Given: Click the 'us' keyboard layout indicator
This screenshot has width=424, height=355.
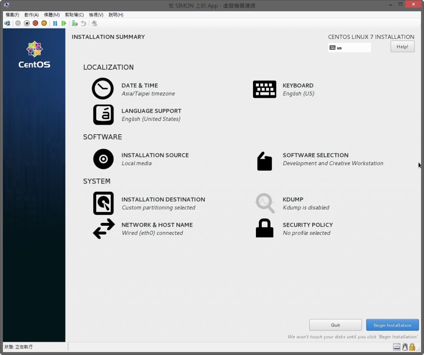Looking at the screenshot, I should click(349, 48).
